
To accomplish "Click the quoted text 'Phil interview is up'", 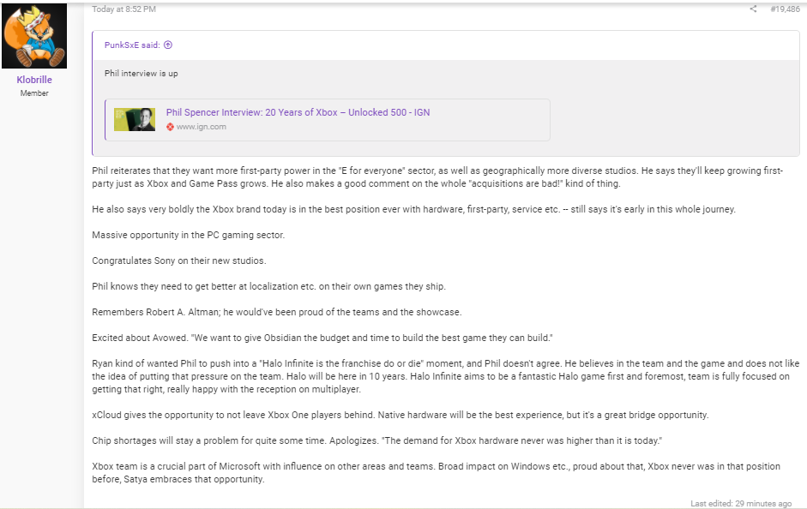I will pos(142,74).
